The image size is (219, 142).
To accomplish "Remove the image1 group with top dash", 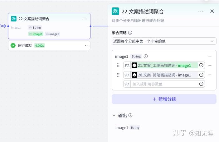I will tap(210, 56).
